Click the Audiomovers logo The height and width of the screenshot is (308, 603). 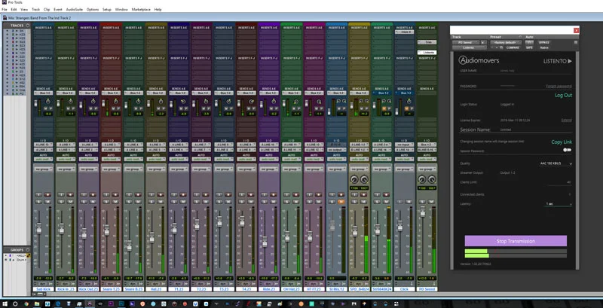tap(479, 60)
